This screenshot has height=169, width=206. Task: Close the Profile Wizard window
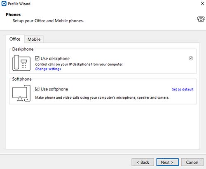click(x=203, y=4)
